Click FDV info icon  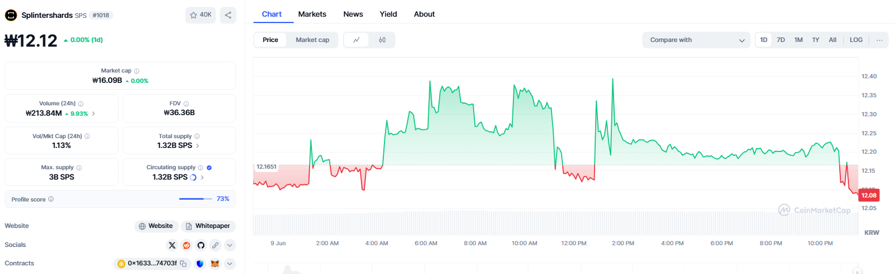(186, 104)
